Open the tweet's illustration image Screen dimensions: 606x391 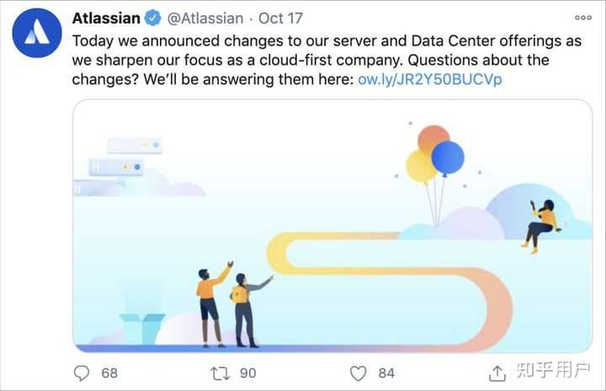(x=332, y=225)
